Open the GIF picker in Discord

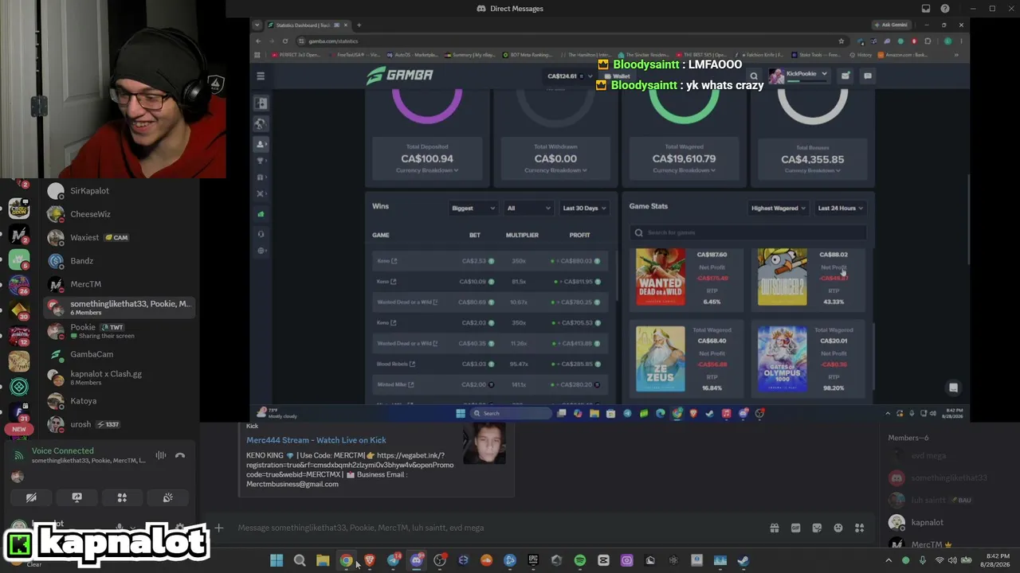(795, 528)
